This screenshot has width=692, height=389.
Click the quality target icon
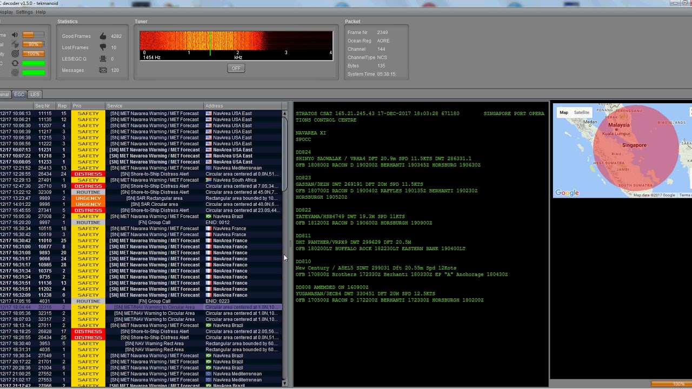click(15, 53)
